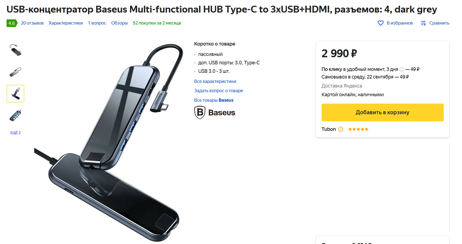Click the heart favorites icon
The height and width of the screenshot is (244, 462).
tap(381, 23)
